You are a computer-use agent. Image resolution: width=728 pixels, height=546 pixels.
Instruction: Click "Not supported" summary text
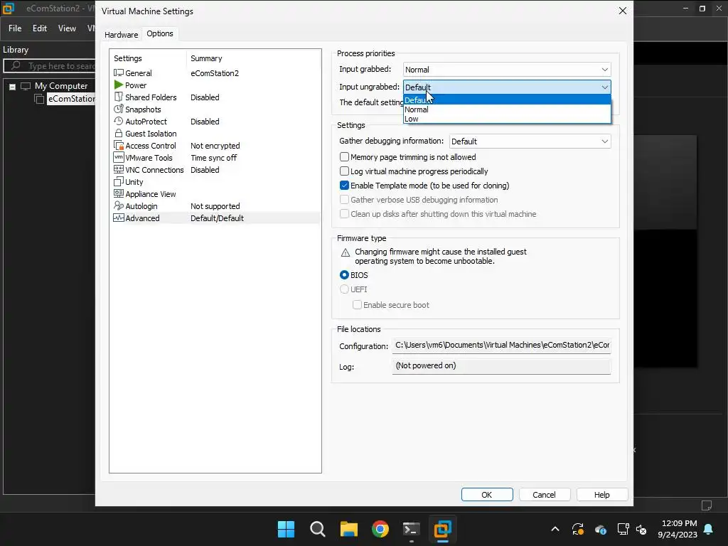pos(215,206)
